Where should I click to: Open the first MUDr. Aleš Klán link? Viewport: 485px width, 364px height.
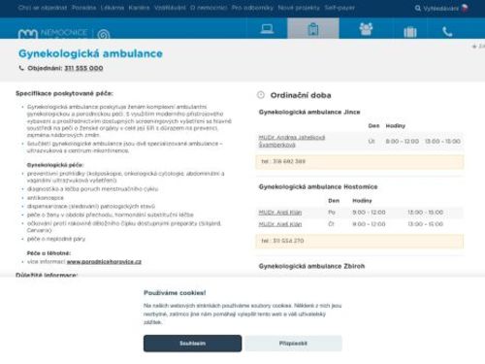[280, 213]
